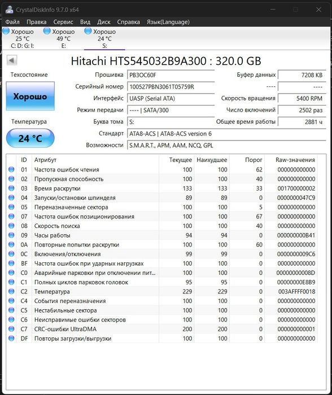Image resolution: width=332 pixels, height=395 pixels.
Task: Open the Правка menu
Action: click(37, 22)
